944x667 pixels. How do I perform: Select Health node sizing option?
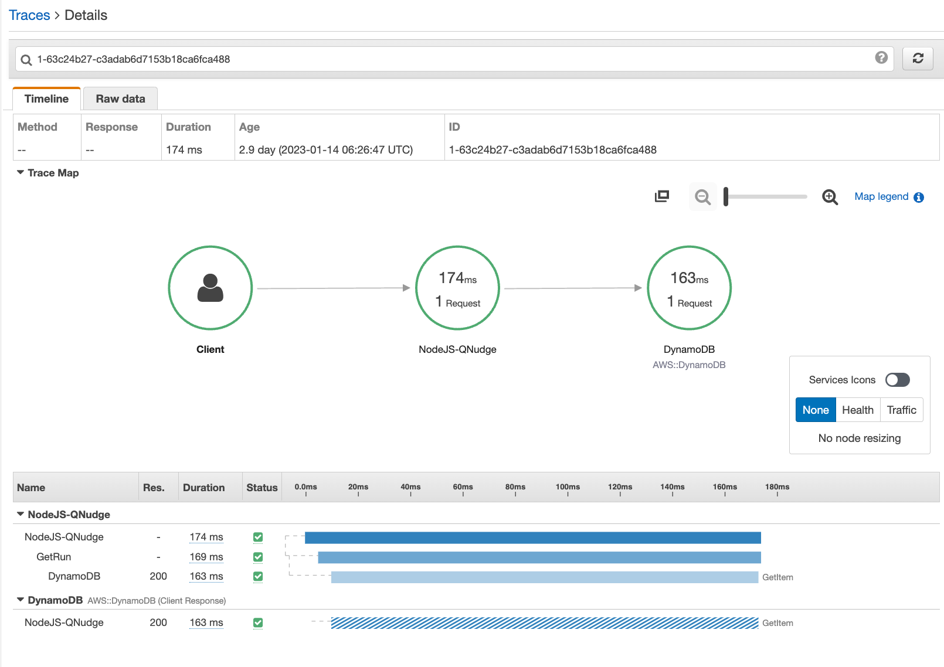[857, 410]
